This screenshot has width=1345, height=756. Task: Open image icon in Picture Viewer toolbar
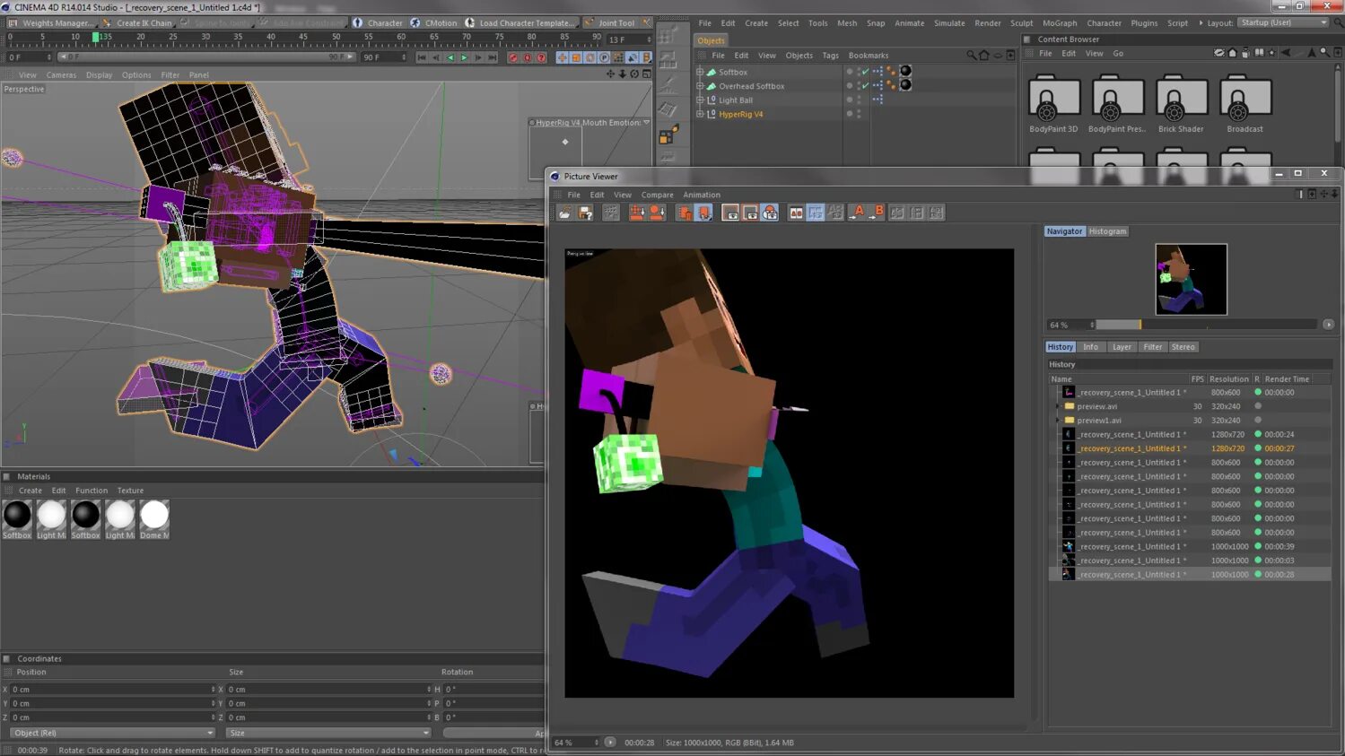coord(564,213)
